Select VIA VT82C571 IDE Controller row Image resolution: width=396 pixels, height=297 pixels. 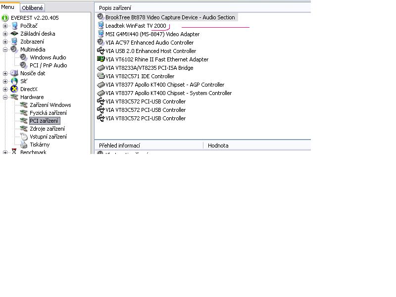pyautogui.click(x=140, y=76)
